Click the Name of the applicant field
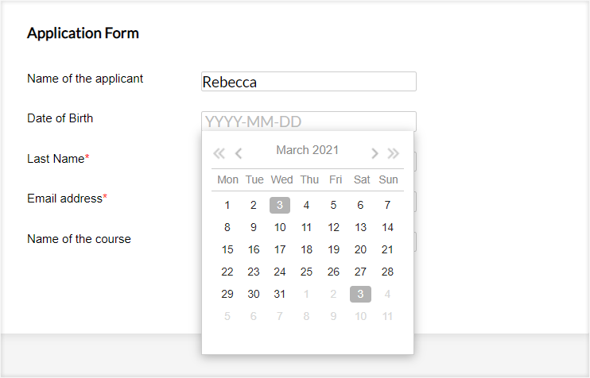 (309, 82)
